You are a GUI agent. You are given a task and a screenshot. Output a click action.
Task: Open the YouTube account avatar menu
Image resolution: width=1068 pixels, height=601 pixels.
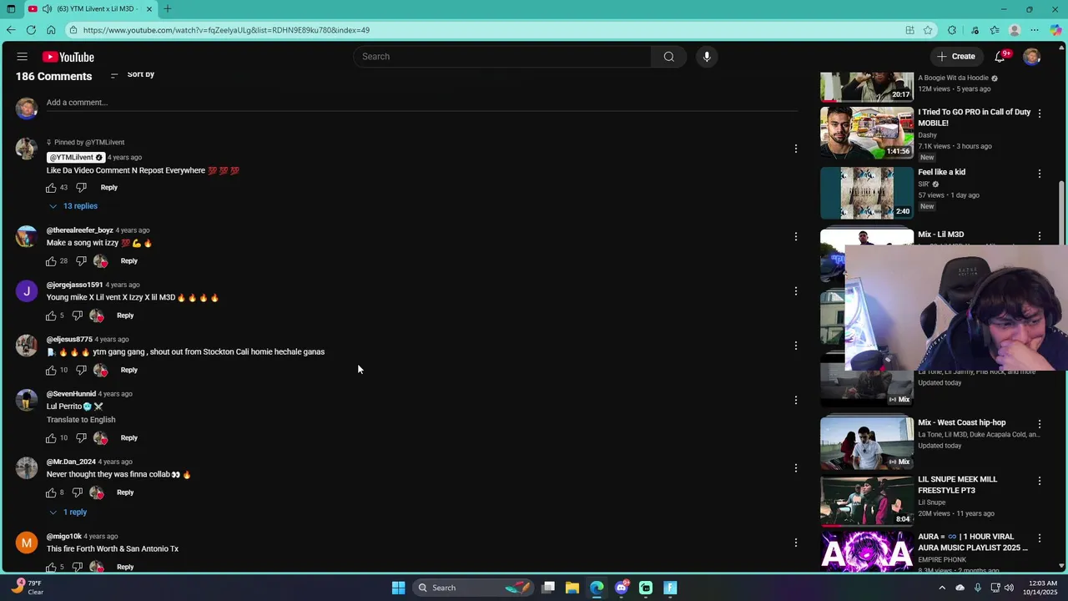1032,57
